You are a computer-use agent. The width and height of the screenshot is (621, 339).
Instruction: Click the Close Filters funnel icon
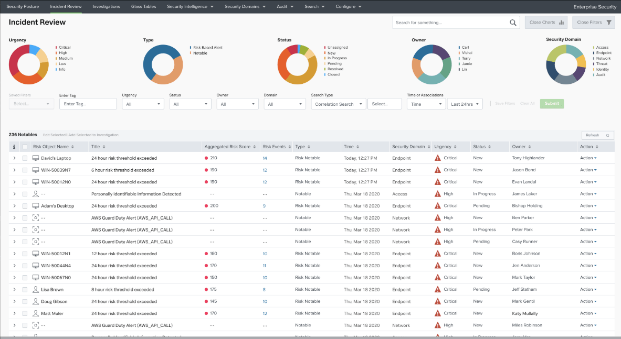click(609, 23)
